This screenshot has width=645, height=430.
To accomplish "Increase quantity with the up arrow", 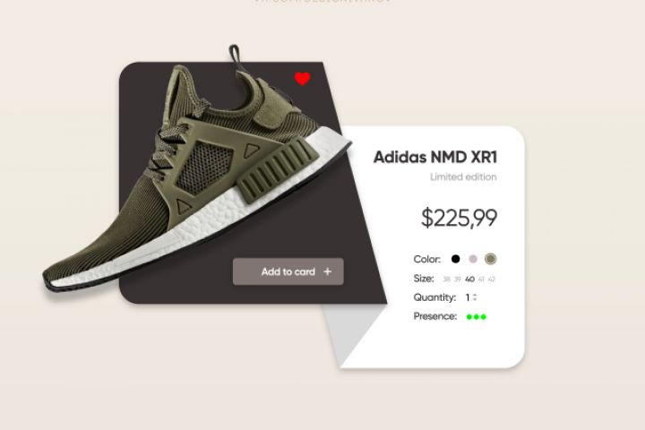I will coord(475,295).
